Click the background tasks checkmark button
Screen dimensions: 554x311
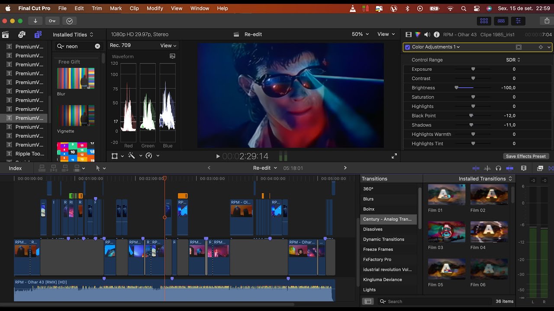(69, 21)
